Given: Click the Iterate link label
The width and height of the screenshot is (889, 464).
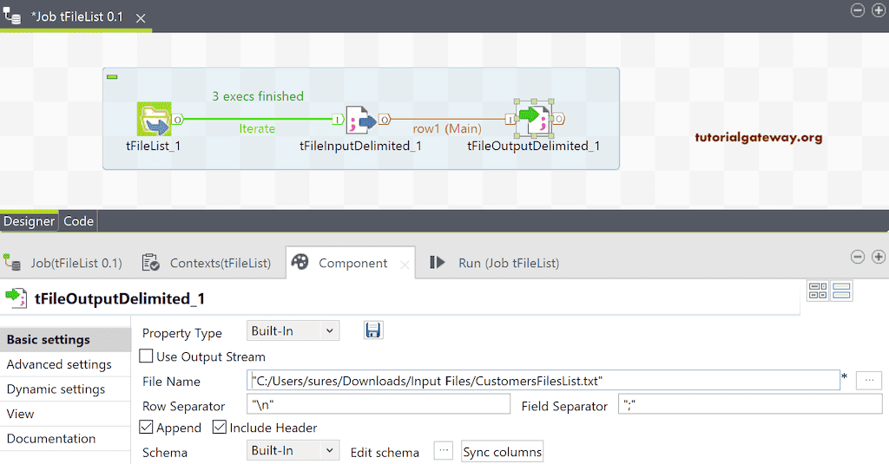Looking at the screenshot, I should coord(257,128).
